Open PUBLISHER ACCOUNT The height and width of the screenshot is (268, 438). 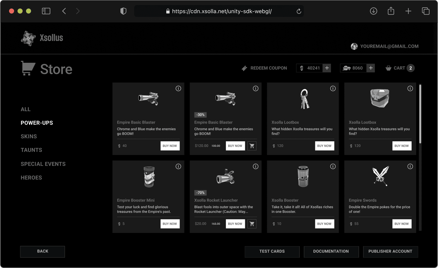390,252
